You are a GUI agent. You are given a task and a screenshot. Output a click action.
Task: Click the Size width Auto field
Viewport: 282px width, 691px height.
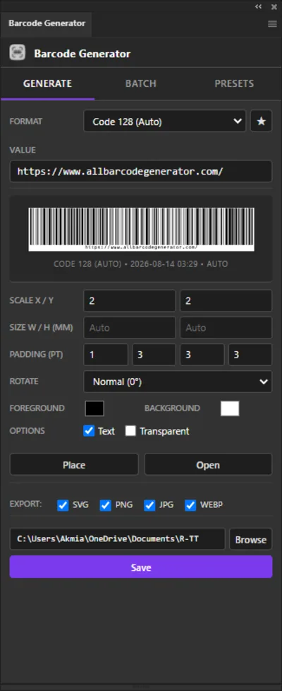click(130, 328)
